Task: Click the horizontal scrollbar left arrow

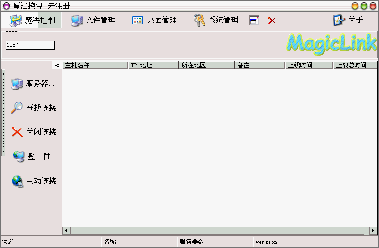Action: 66,231
